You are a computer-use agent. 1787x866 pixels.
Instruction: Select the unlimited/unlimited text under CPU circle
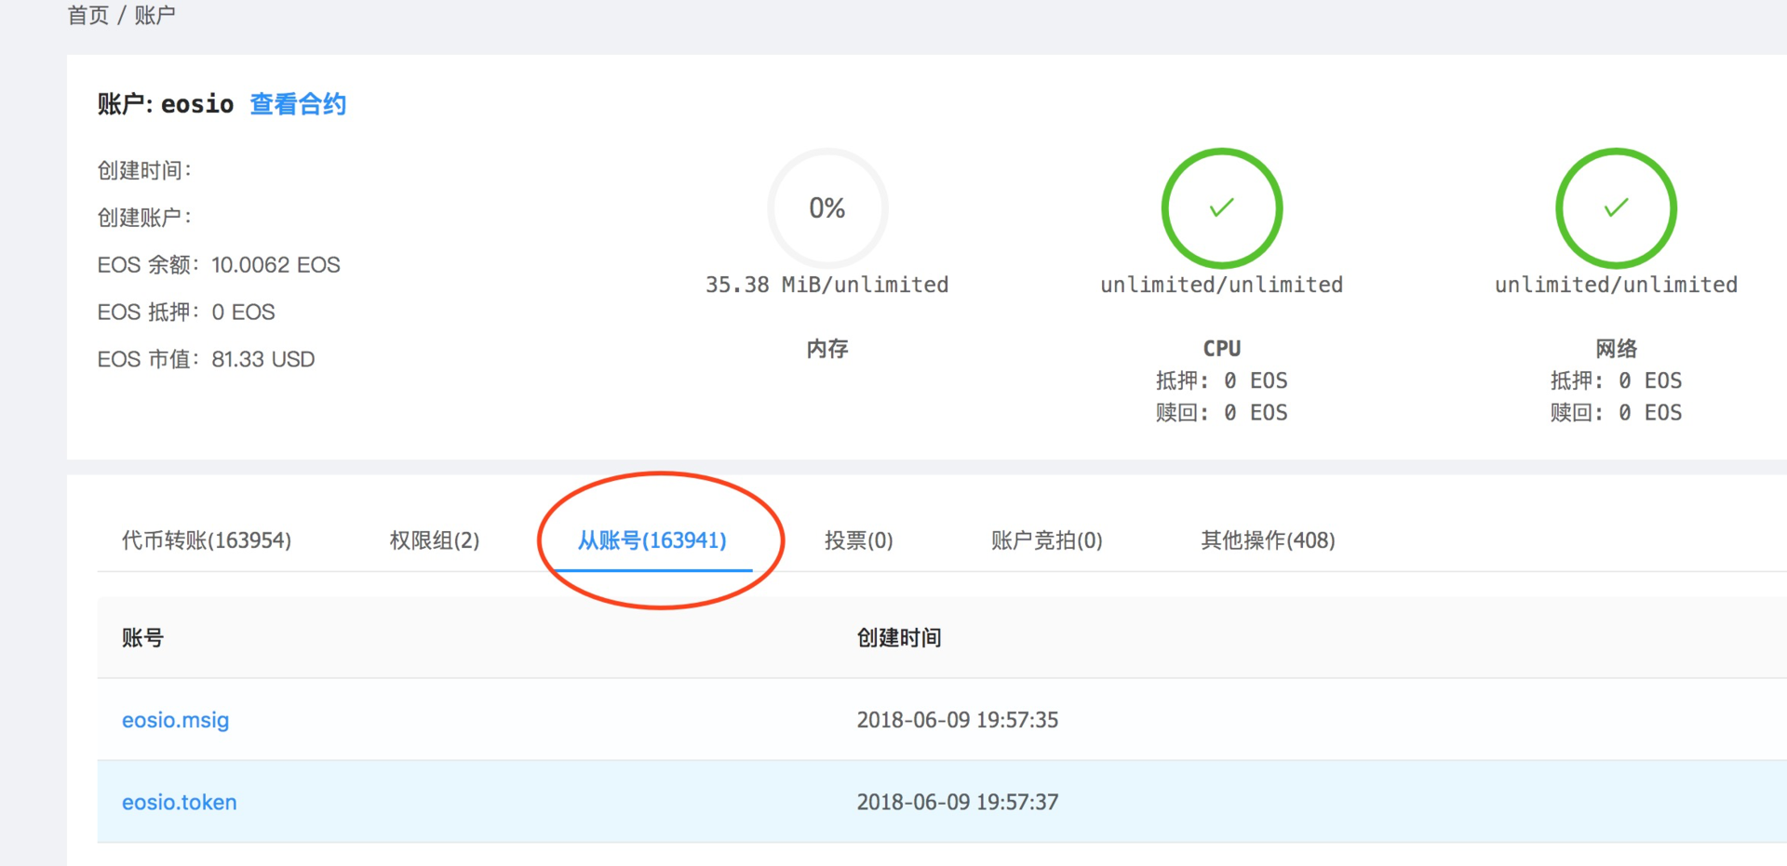point(1222,285)
